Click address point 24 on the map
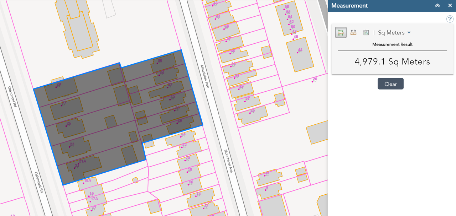Image resolution: width=456 pixels, height=216 pixels. click(x=183, y=134)
